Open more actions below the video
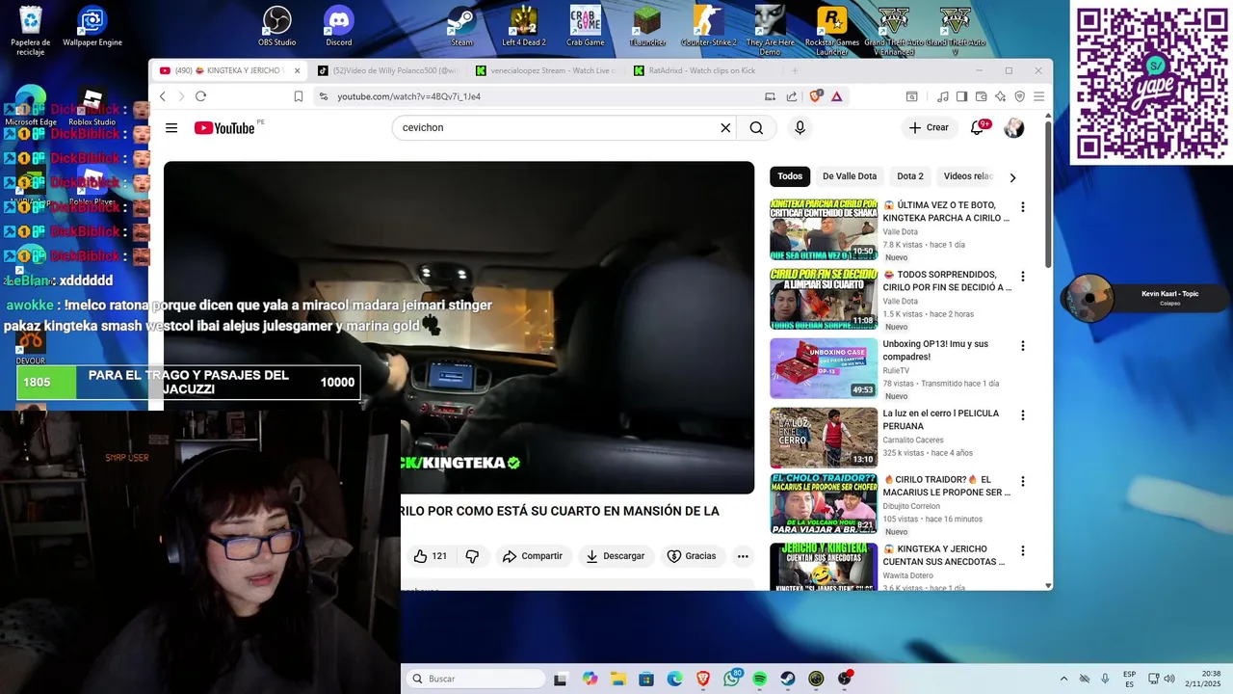The image size is (1233, 694). tap(743, 556)
